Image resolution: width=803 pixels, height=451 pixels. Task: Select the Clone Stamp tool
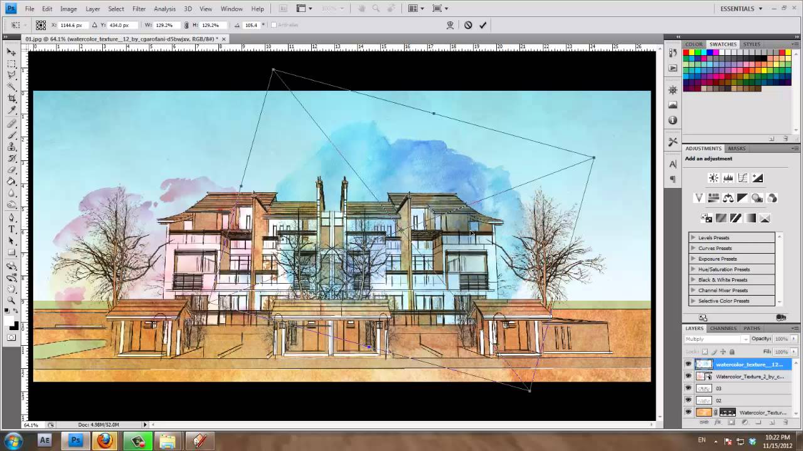[11, 147]
